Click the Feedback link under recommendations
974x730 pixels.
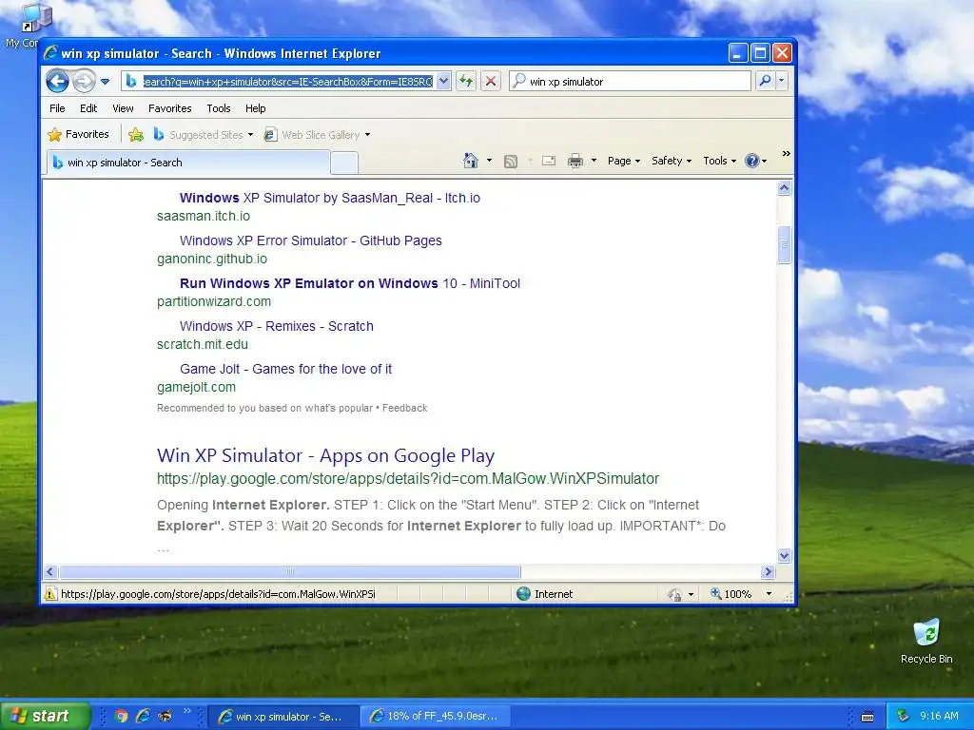[404, 409]
